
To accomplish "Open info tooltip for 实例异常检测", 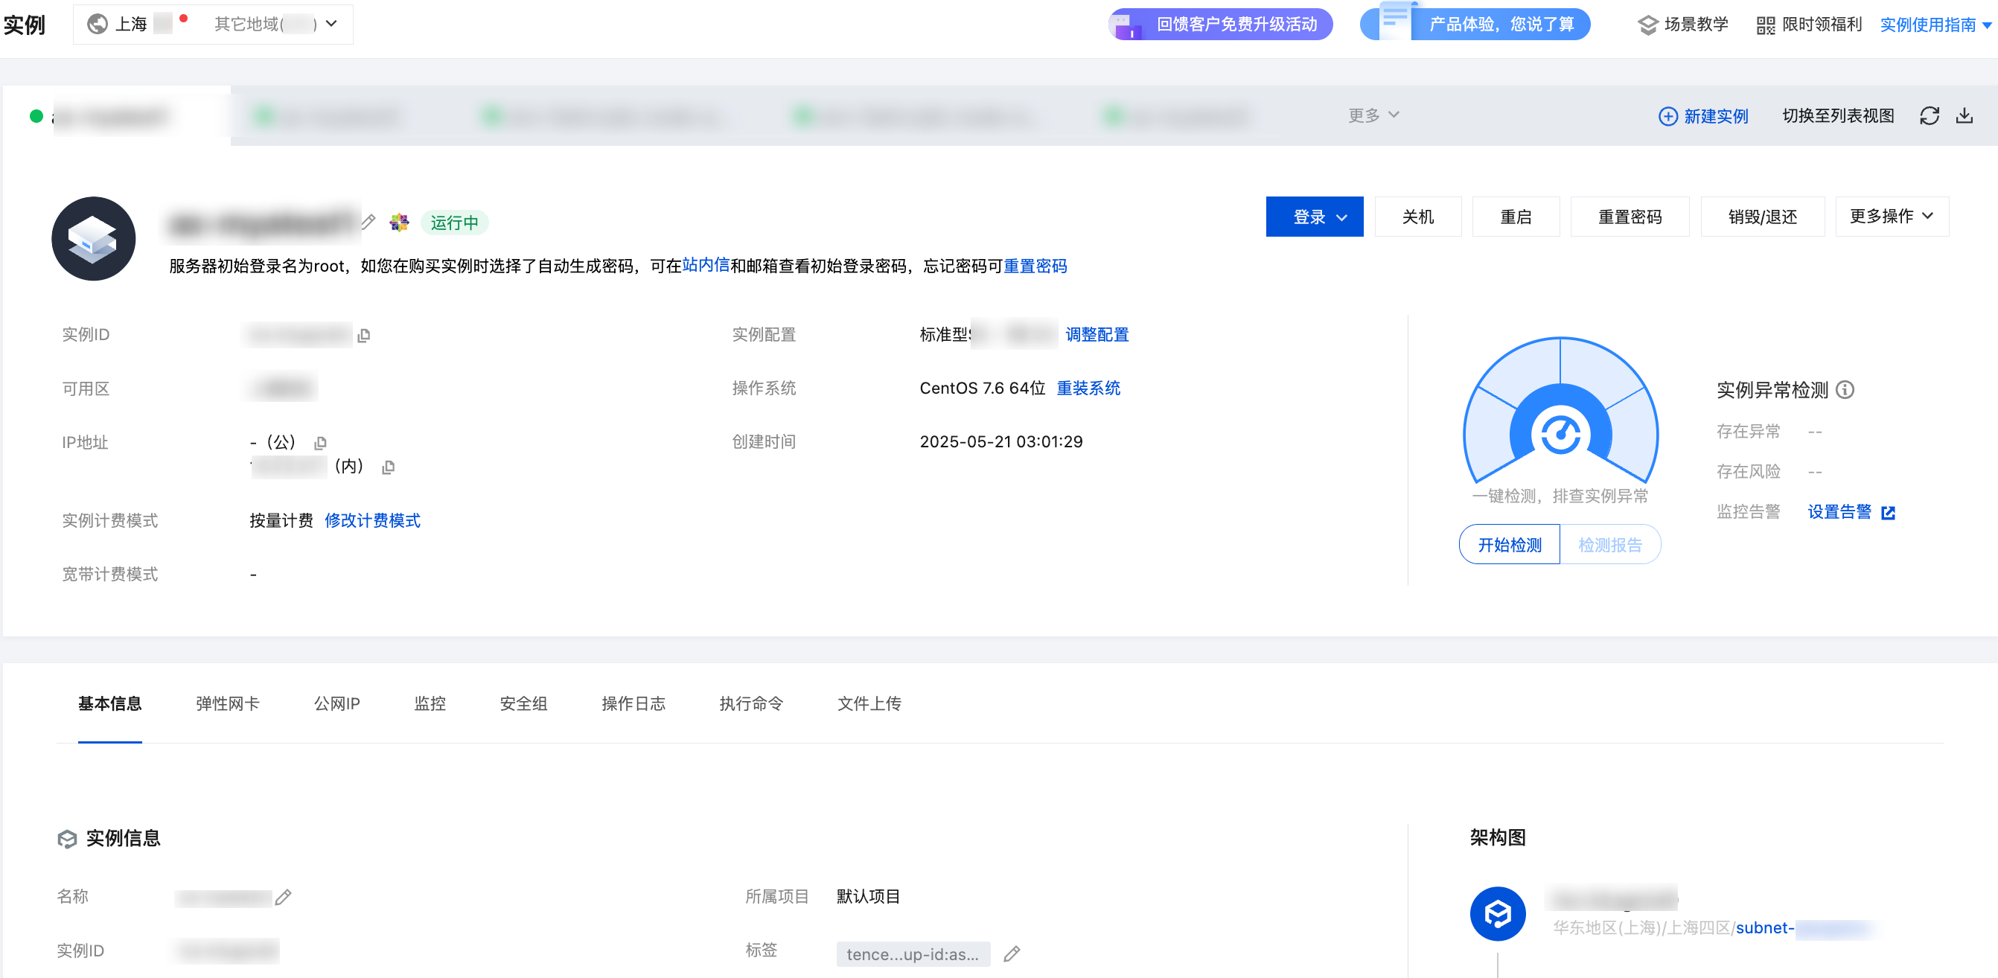I will tap(1845, 390).
